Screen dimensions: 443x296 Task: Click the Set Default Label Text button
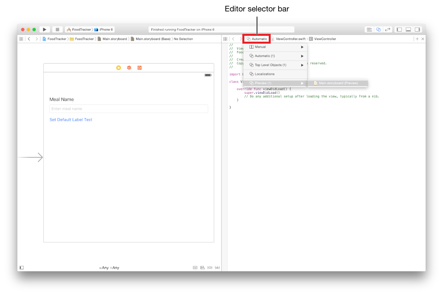[x=71, y=120]
